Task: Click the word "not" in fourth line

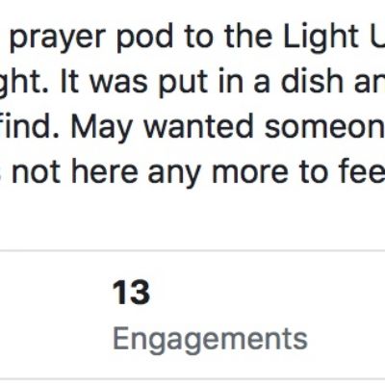Action: [x=36, y=173]
